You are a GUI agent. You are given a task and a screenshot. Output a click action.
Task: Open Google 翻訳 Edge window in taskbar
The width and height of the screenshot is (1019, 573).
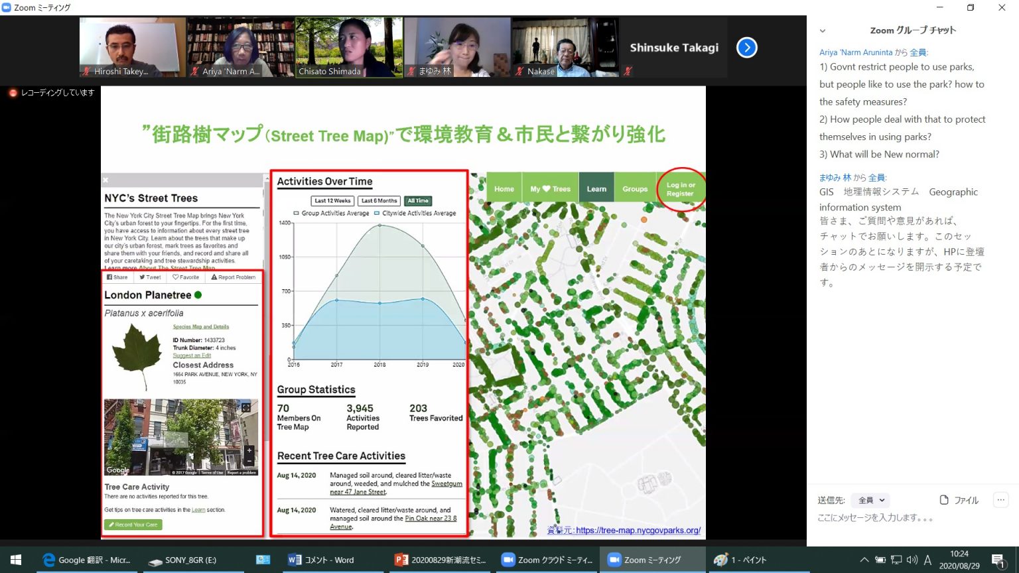click(86, 560)
